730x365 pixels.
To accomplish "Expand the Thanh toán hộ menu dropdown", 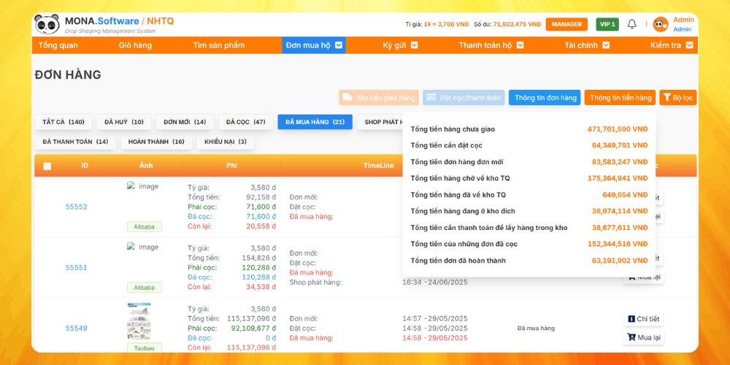I will [x=520, y=45].
